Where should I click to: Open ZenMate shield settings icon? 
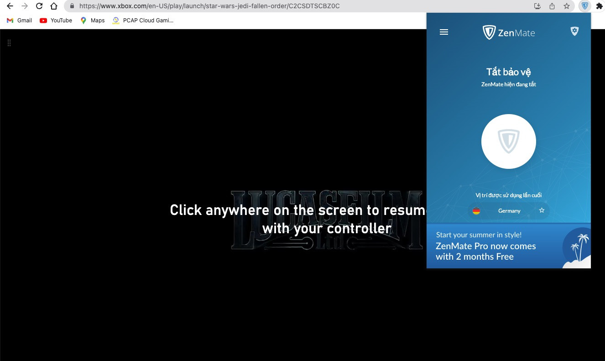pos(574,31)
